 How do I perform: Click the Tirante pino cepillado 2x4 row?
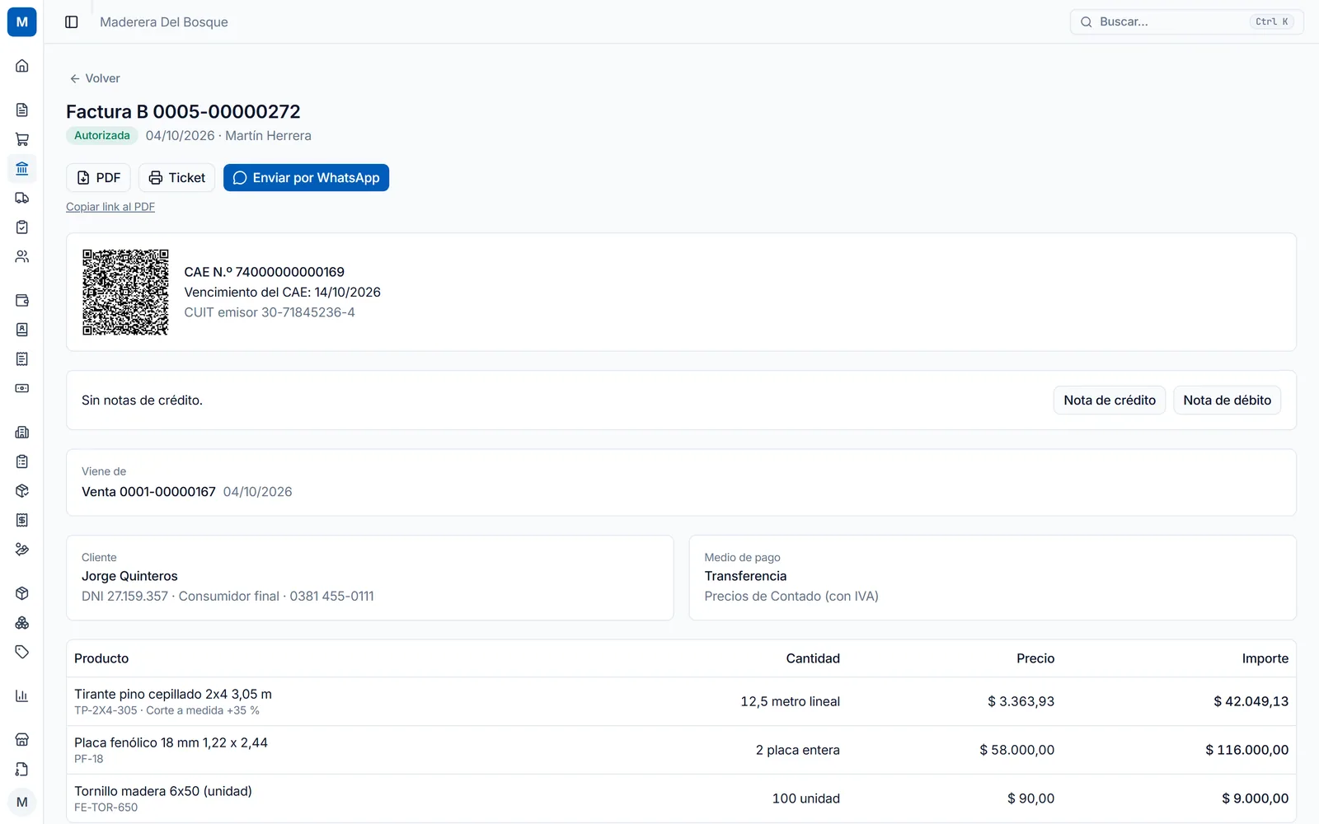coord(681,701)
